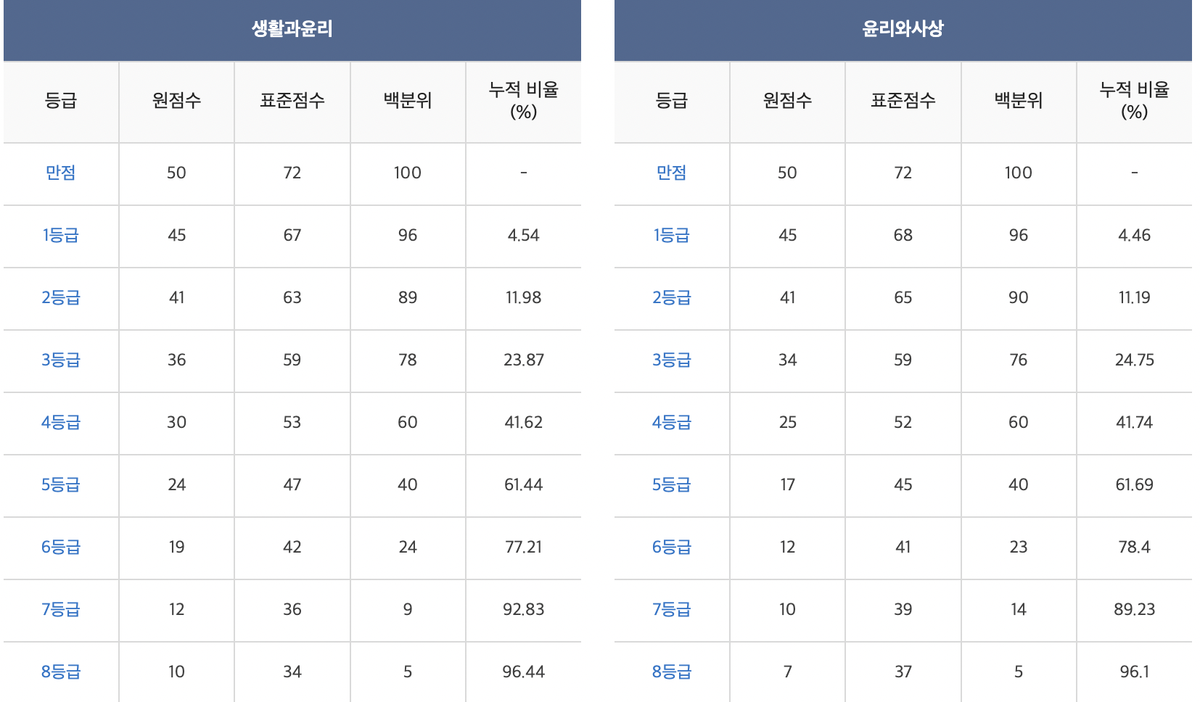Click 표준점수 column header in 윤리와사상 table

coord(903,101)
